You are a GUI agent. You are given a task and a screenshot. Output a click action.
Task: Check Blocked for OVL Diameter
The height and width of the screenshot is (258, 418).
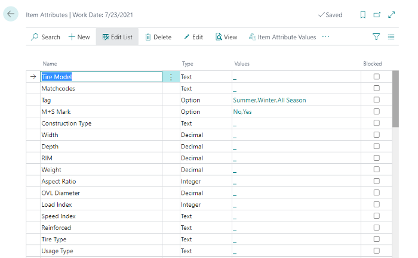tap(376, 192)
